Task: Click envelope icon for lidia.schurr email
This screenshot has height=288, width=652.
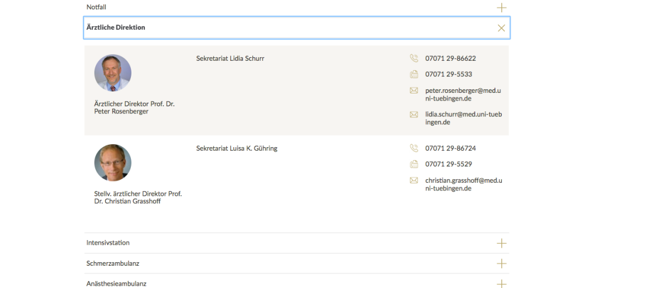Action: point(414,114)
